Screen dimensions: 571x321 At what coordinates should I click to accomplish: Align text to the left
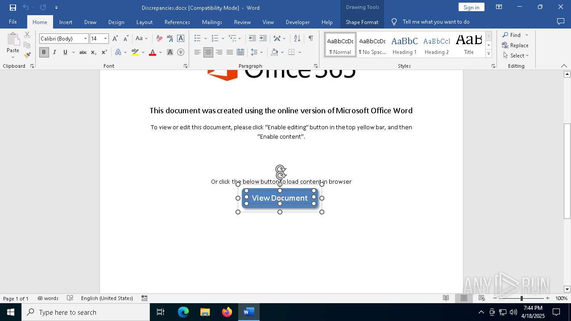[x=198, y=52]
